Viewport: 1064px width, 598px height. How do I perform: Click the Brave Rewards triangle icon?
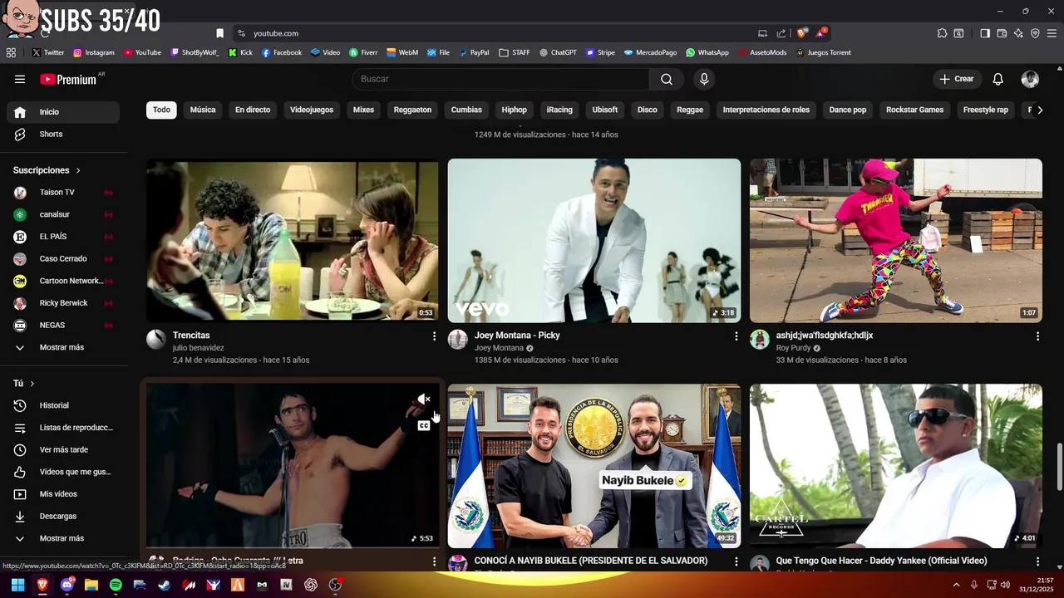tap(821, 33)
